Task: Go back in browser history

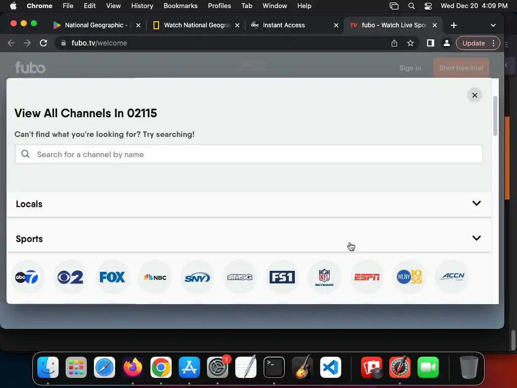Action: [11, 43]
